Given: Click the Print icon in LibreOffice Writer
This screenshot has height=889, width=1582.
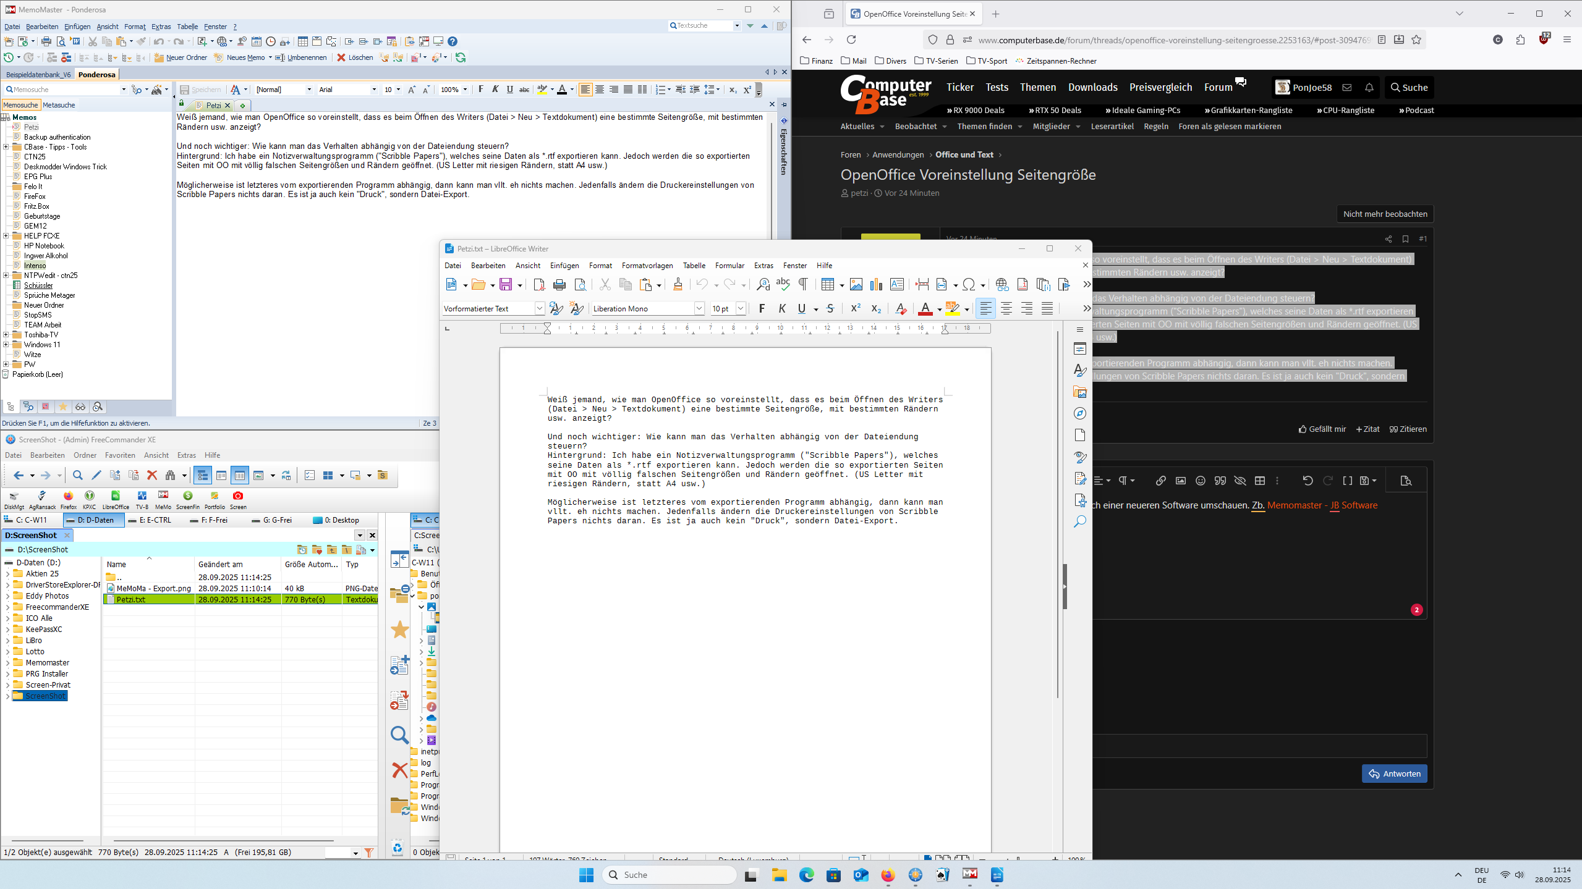Looking at the screenshot, I should [x=559, y=284].
